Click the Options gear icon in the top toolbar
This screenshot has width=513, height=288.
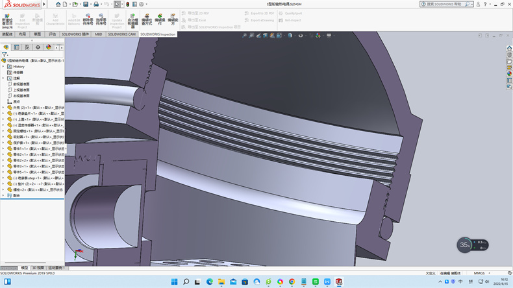coord(142,4)
